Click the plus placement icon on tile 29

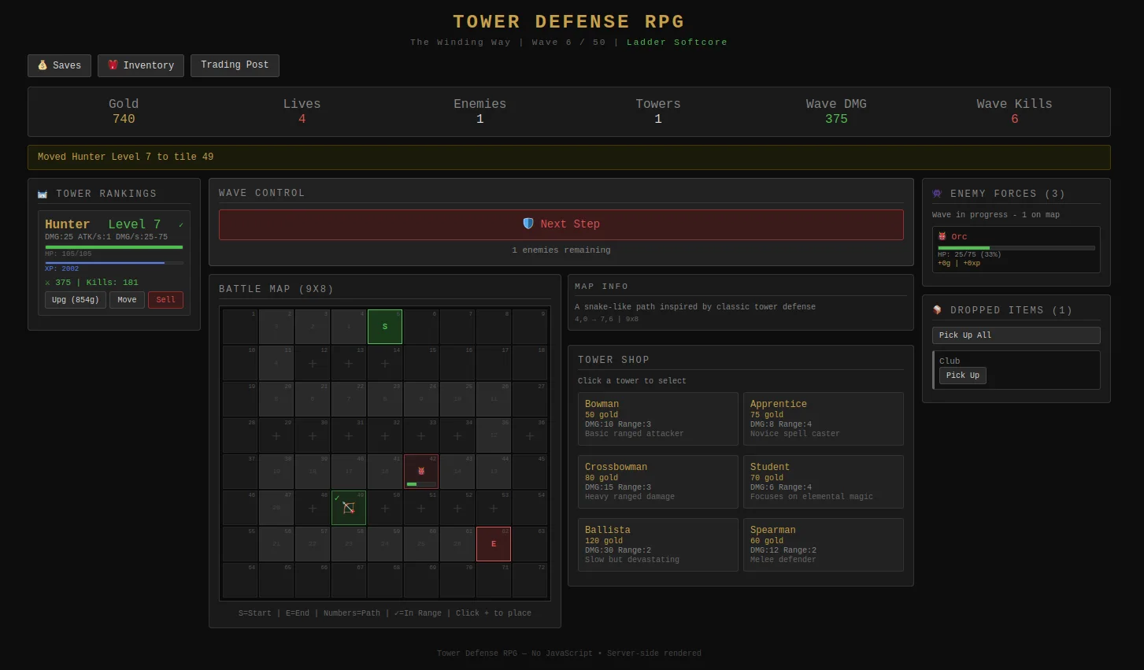pyautogui.click(x=276, y=436)
